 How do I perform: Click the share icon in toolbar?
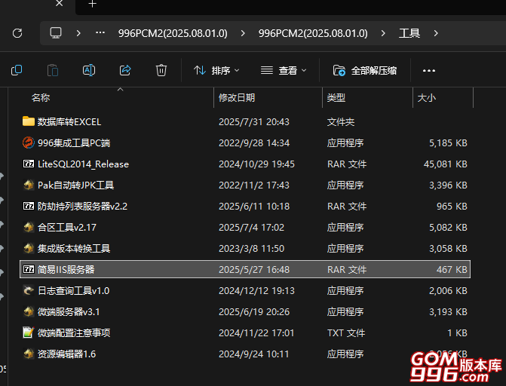coord(125,70)
